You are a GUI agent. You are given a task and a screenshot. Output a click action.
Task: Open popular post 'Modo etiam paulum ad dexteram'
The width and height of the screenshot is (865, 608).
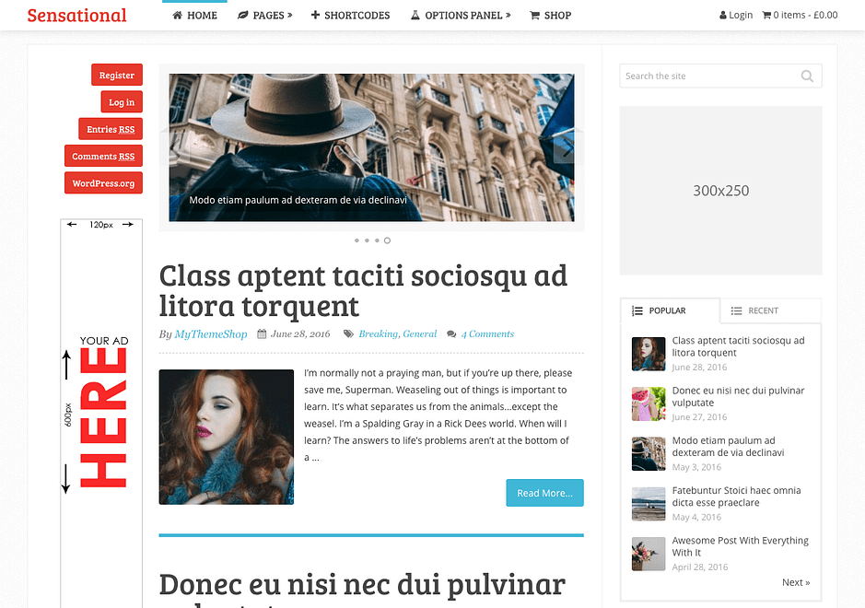tap(728, 447)
